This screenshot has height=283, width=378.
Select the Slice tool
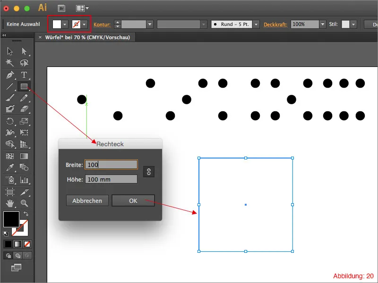24,192
